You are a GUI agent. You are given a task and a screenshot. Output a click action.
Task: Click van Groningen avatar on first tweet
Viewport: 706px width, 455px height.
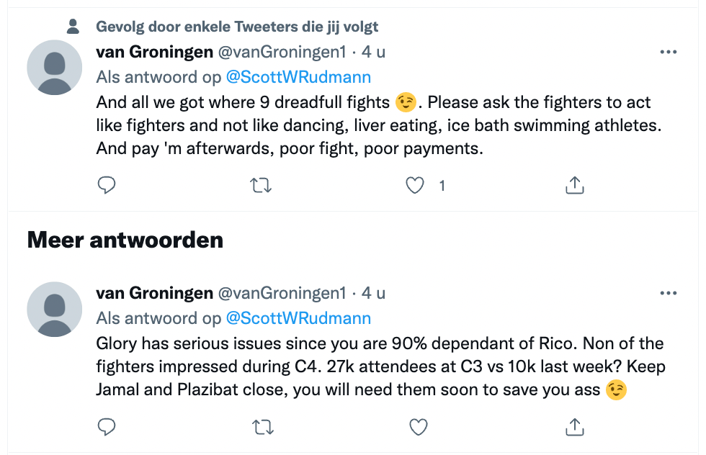pos(55,68)
